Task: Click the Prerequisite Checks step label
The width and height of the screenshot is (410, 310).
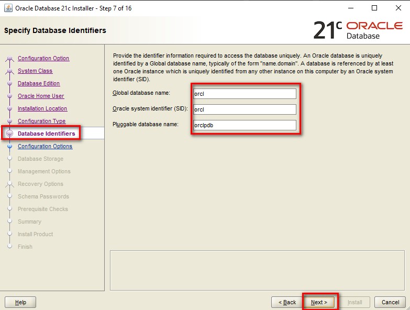Action: point(43,209)
